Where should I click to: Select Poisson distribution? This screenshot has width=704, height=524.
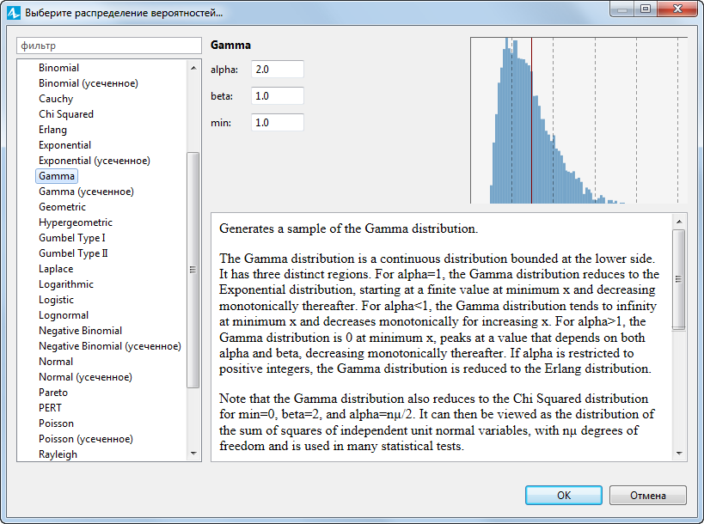pyautogui.click(x=56, y=423)
